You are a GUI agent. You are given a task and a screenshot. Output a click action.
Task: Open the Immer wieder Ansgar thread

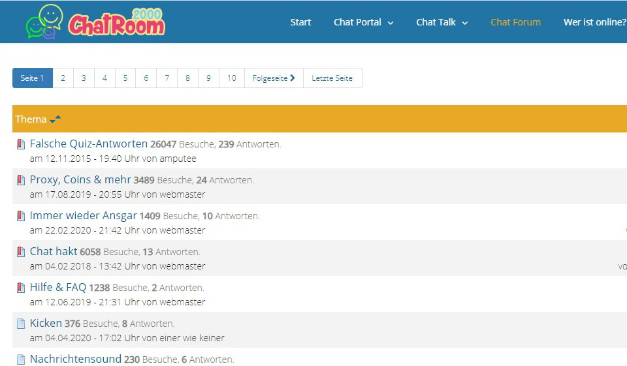pyautogui.click(x=83, y=216)
